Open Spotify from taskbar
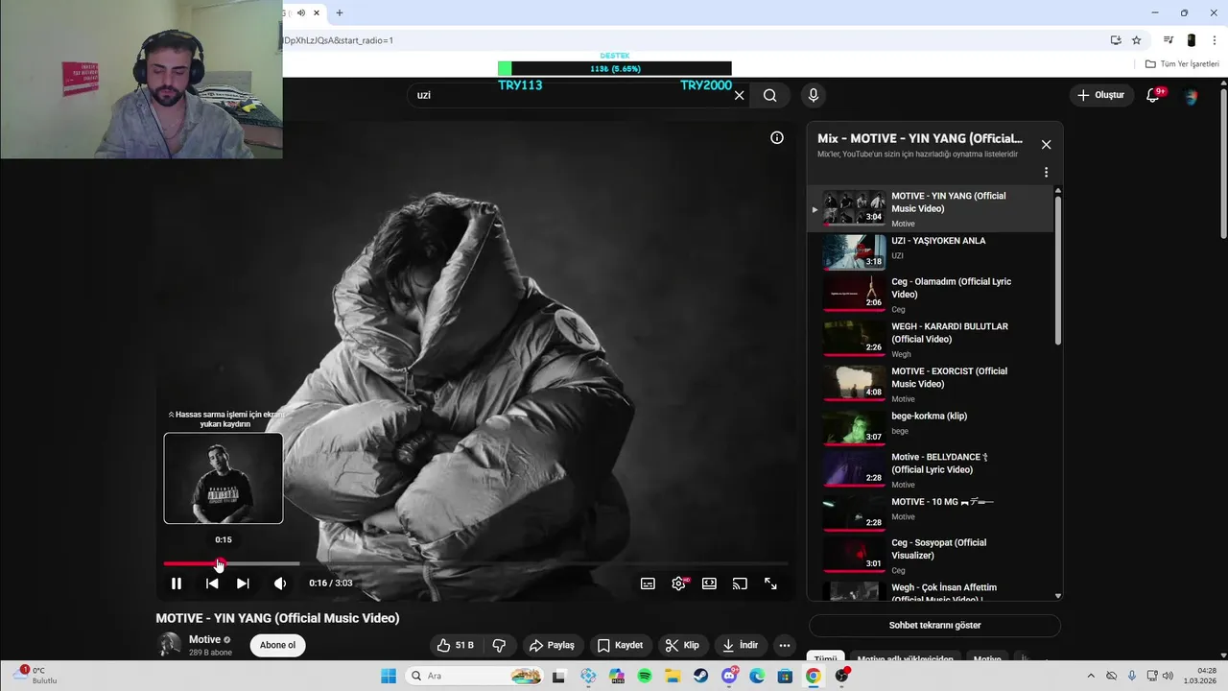The image size is (1228, 691). pos(645,676)
